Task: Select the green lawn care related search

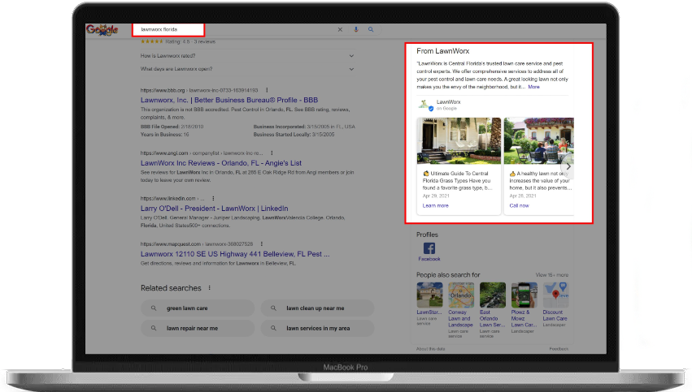Action: pos(198,308)
